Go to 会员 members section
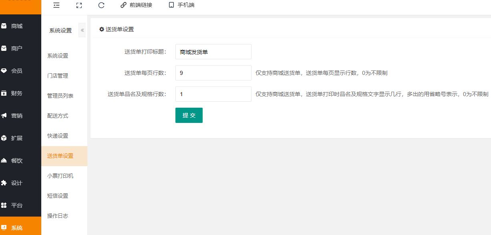 (17, 71)
